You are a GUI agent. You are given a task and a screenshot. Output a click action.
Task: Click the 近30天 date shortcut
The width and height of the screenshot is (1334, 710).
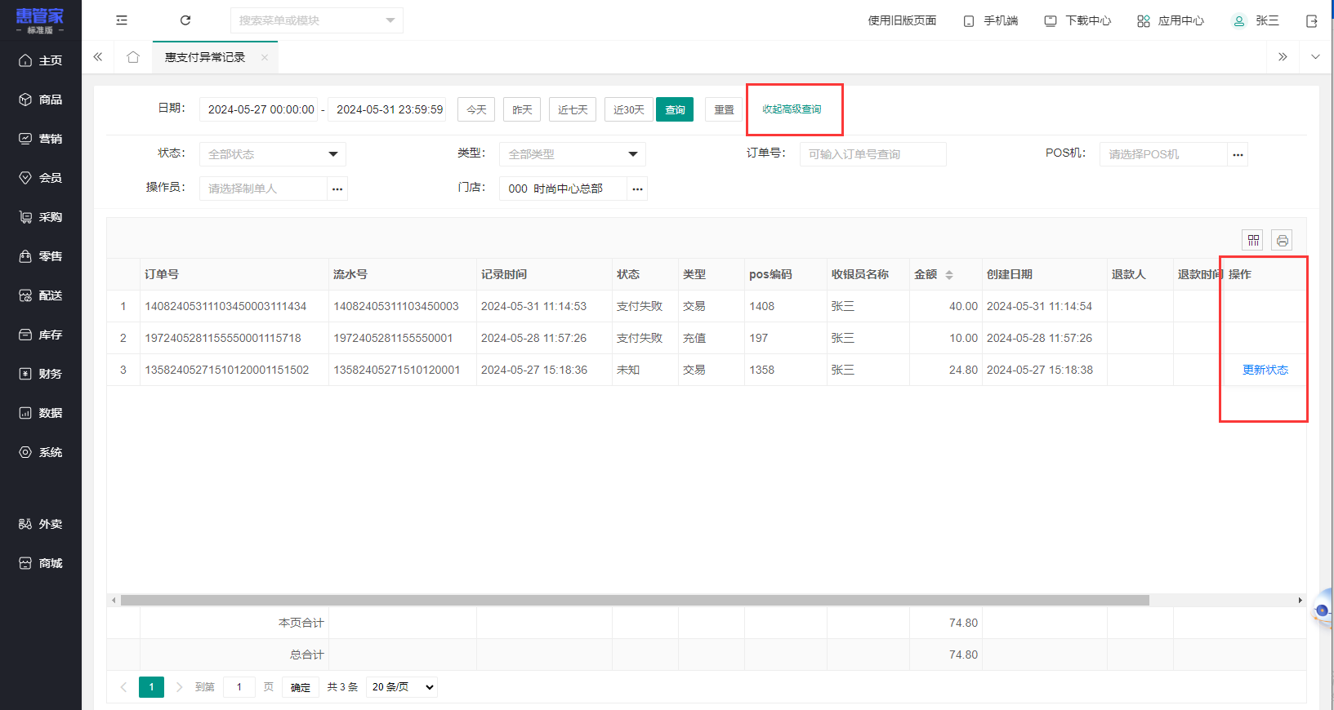tap(629, 109)
